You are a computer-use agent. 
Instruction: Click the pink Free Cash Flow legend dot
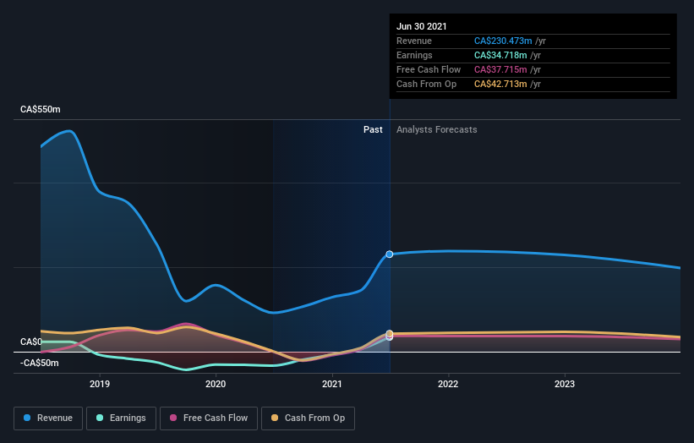point(173,418)
